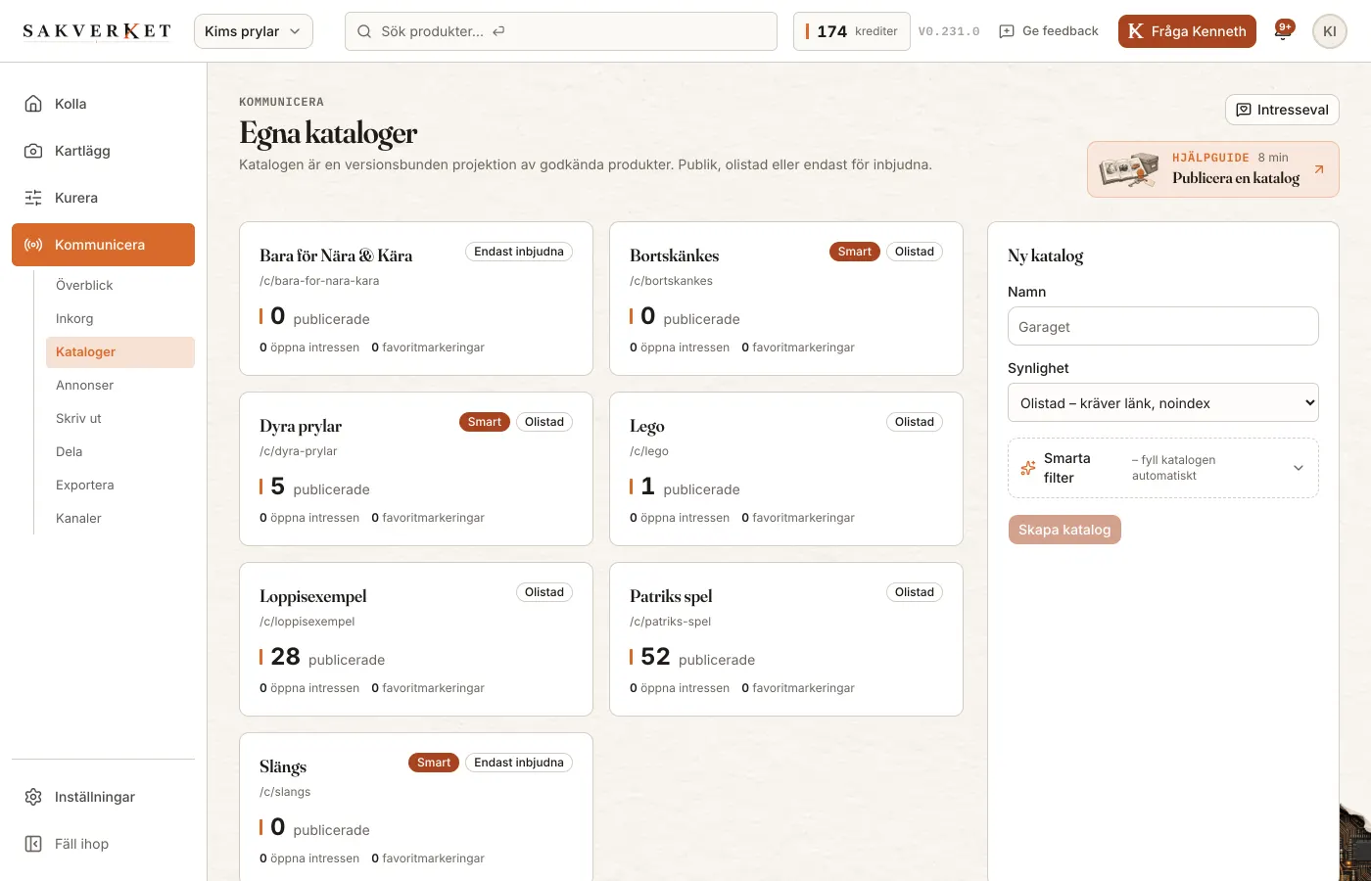Click Dela in the sidebar

point(120,451)
